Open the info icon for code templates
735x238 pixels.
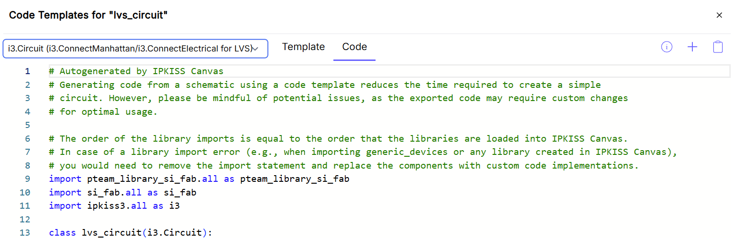(x=667, y=47)
